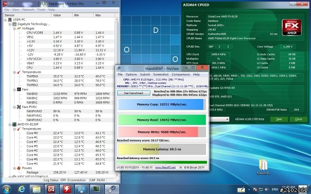Click ENG language indicator in tray

(x=275, y=190)
